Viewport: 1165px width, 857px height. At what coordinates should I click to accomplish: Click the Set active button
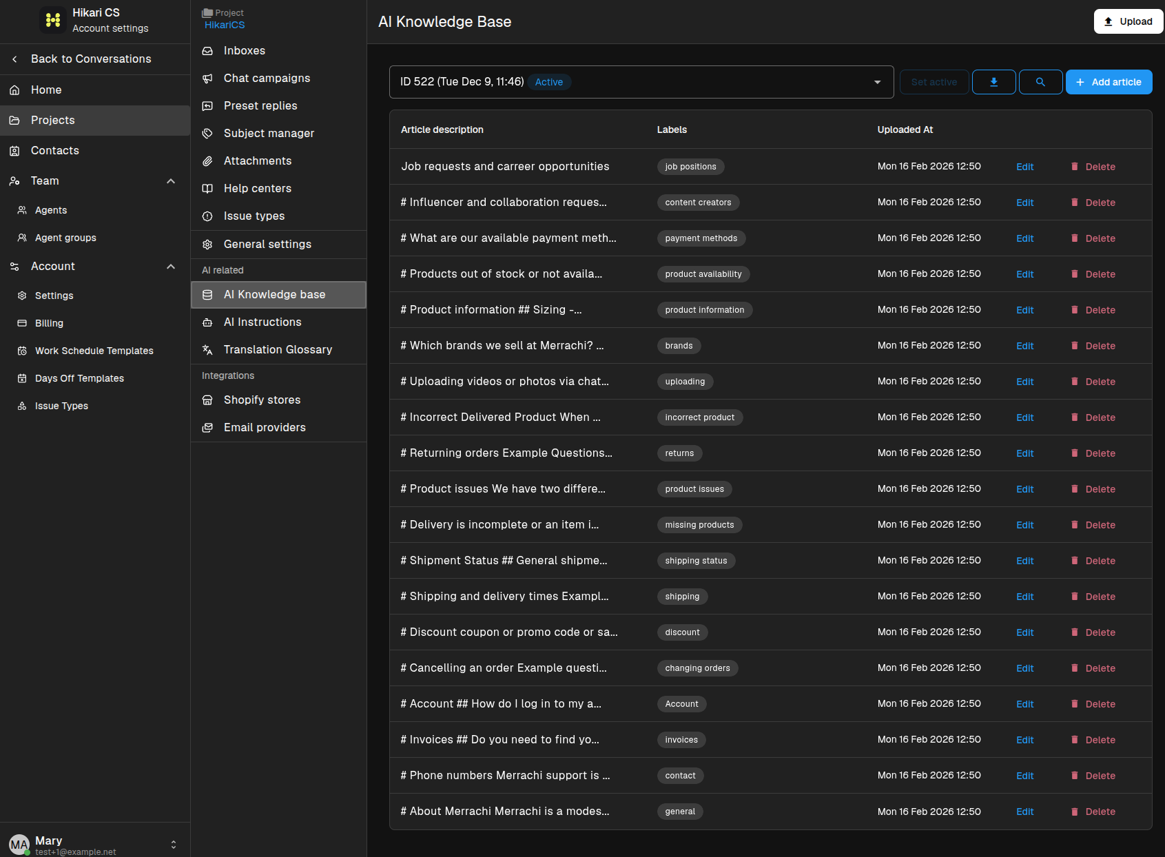point(934,82)
